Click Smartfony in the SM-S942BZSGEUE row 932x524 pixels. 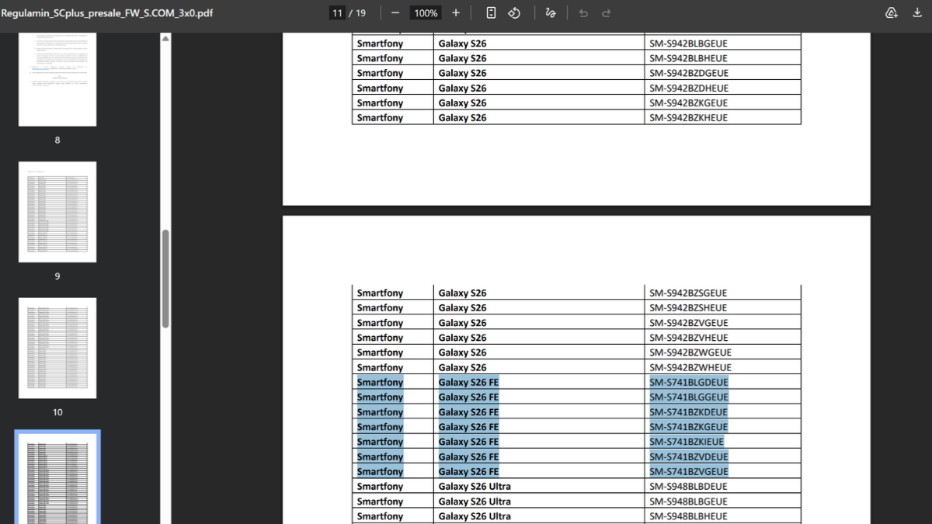[x=381, y=293]
